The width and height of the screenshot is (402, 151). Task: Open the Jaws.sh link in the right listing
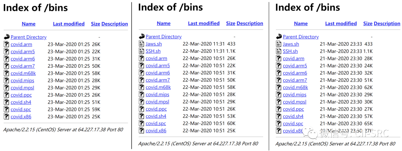click(291, 44)
